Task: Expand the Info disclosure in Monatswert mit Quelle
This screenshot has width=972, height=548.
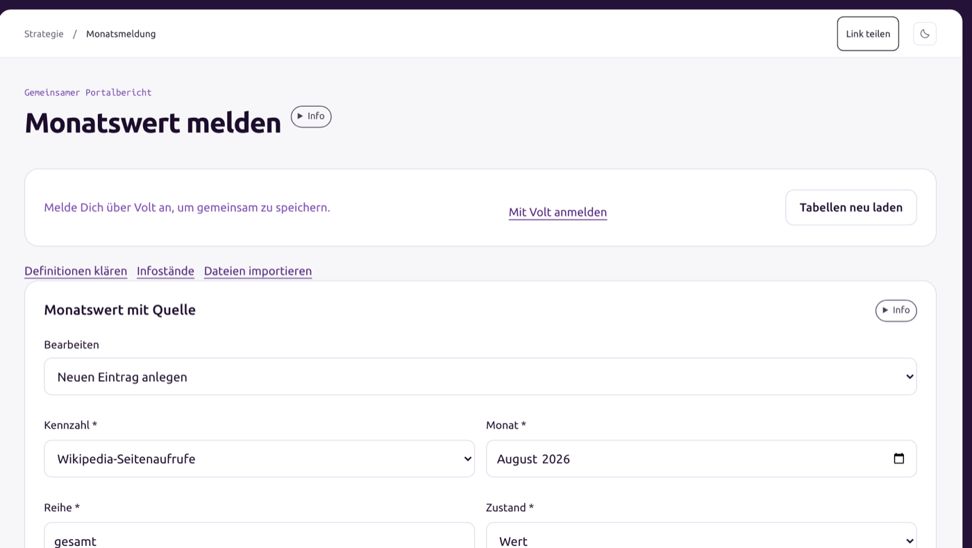Action: [x=896, y=310]
